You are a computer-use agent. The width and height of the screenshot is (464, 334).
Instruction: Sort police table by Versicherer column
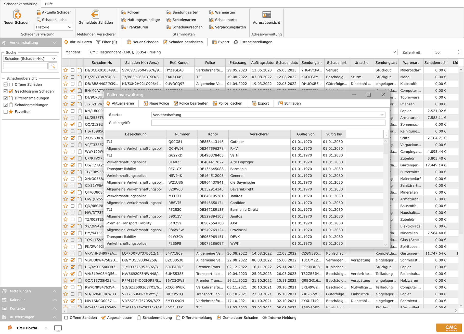click(x=259, y=134)
